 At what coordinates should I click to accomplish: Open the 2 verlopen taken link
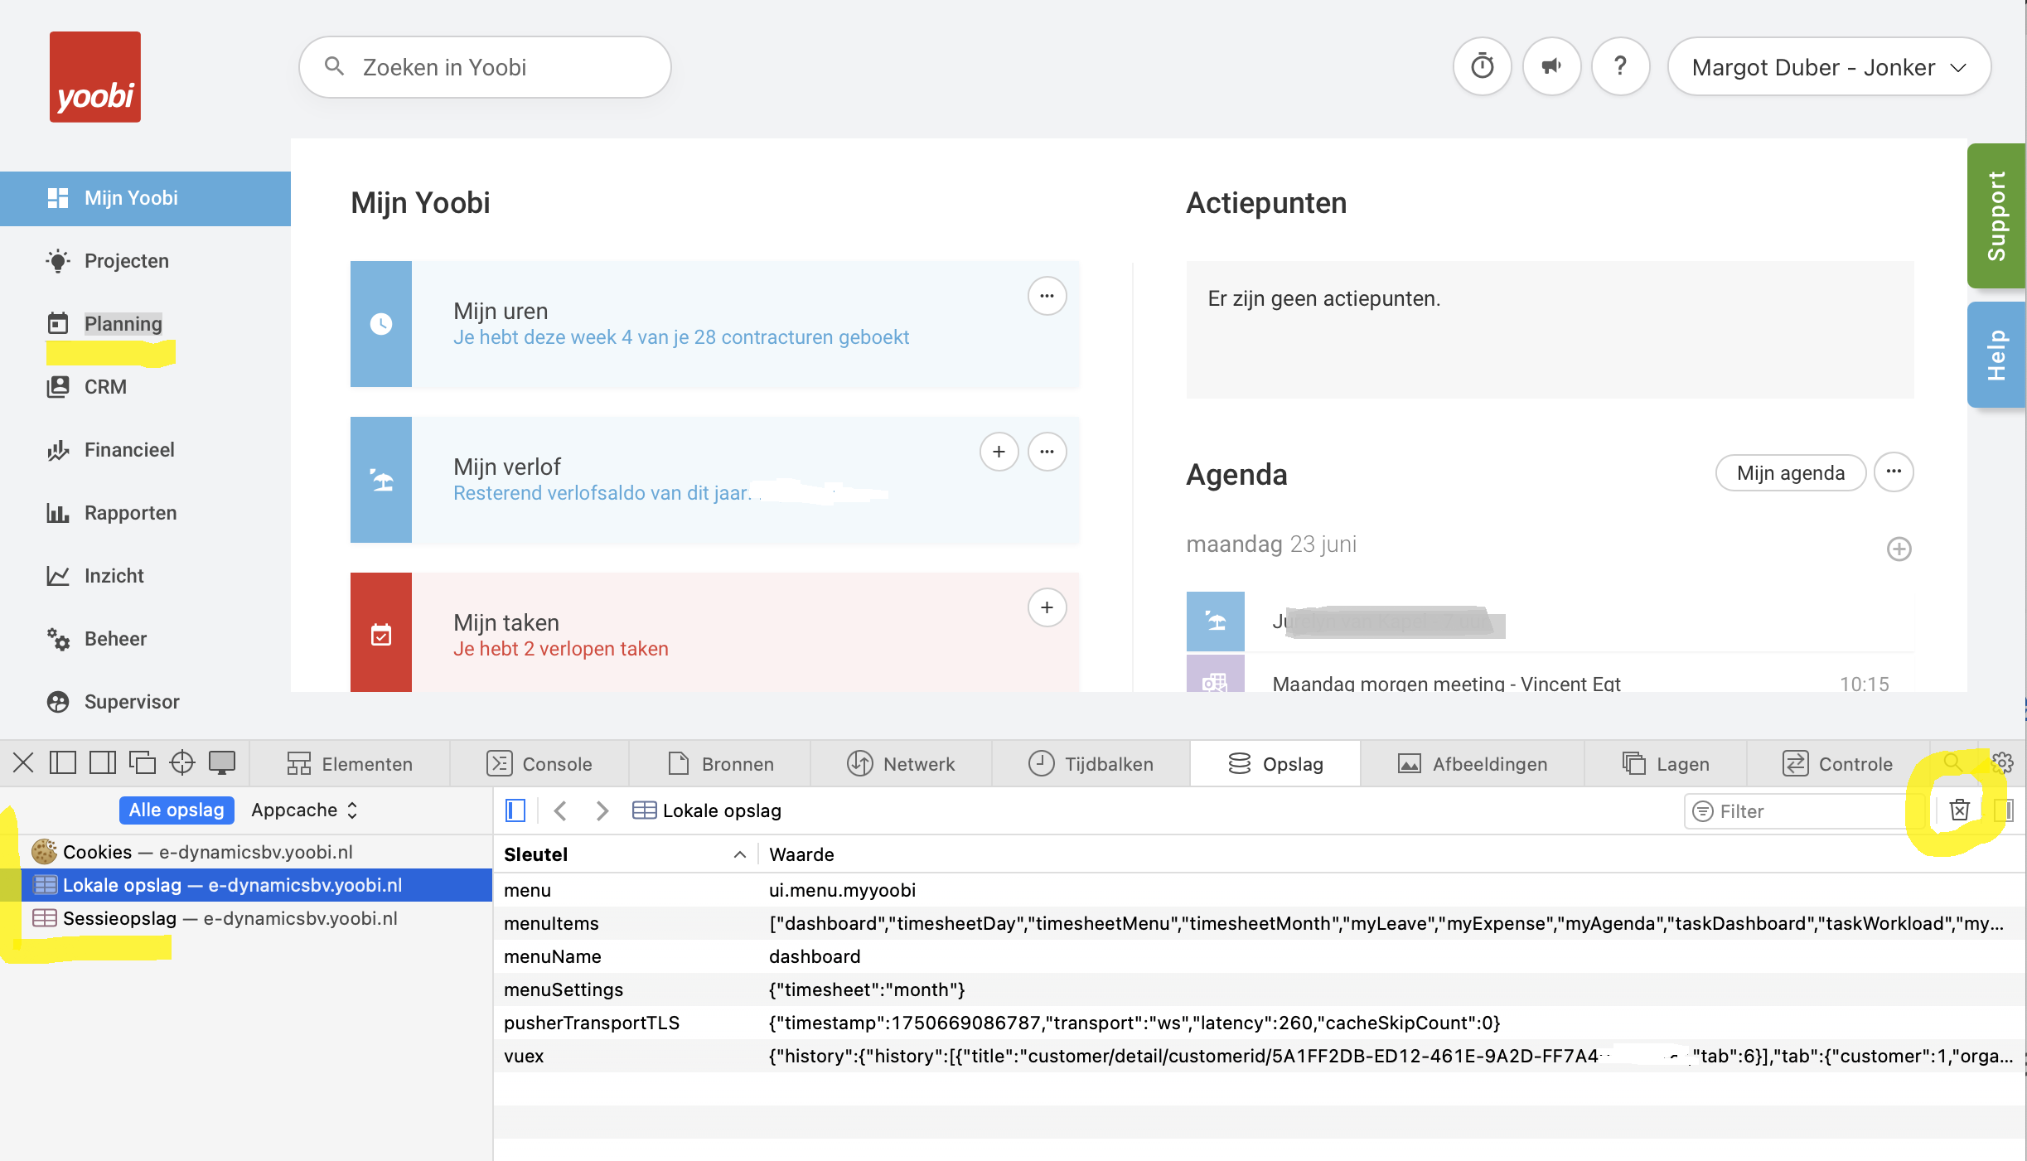point(561,649)
